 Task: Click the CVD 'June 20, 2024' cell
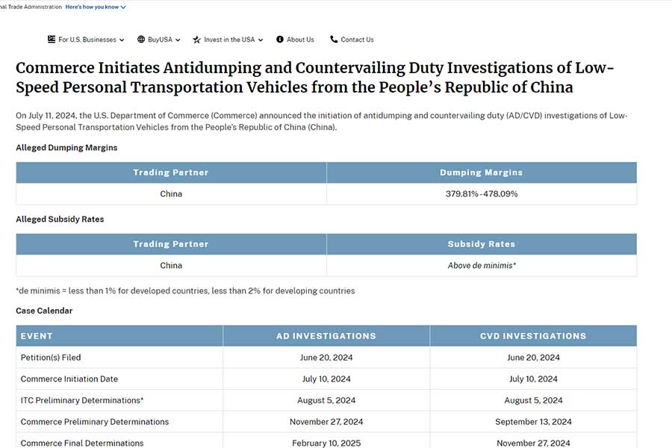click(533, 358)
